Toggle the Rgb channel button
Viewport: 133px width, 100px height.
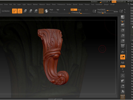[58, 10]
